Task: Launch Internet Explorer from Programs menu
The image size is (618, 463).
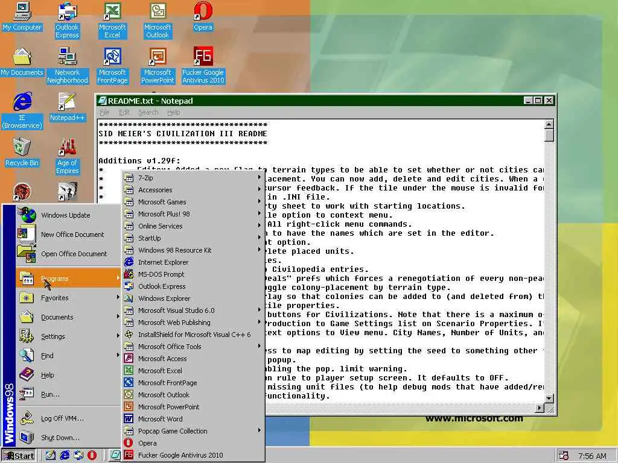Action: (193, 262)
